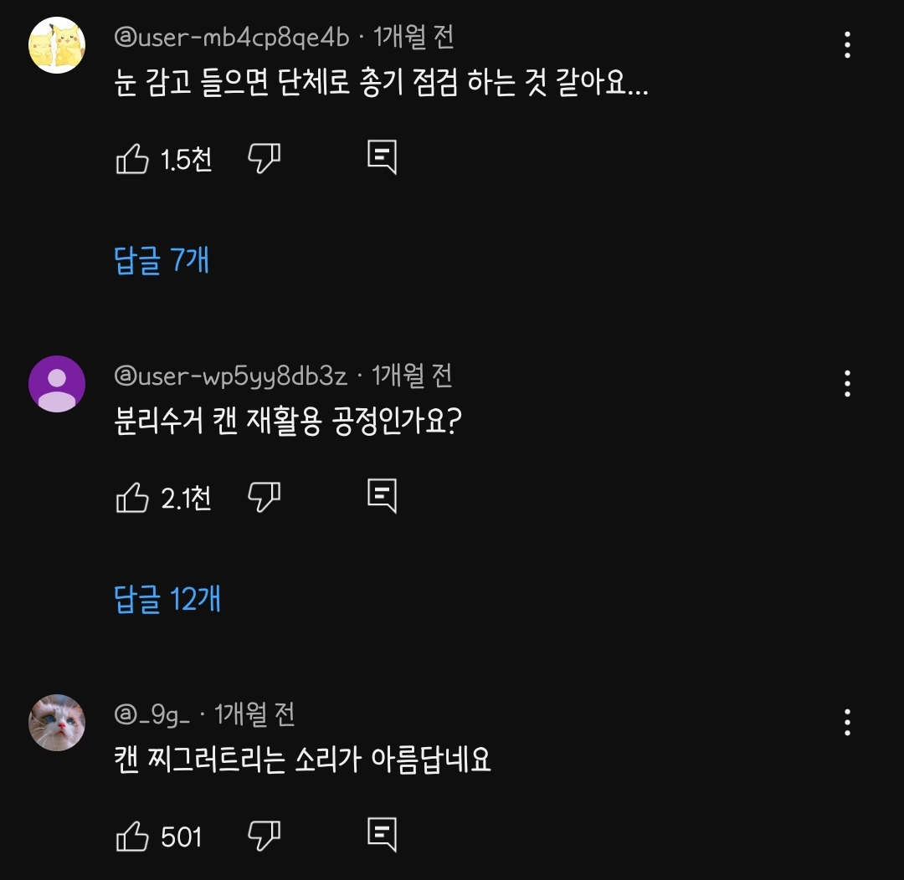Open more options for user-wp5yy8db3z comment
This screenshot has height=880, width=904.
(847, 384)
